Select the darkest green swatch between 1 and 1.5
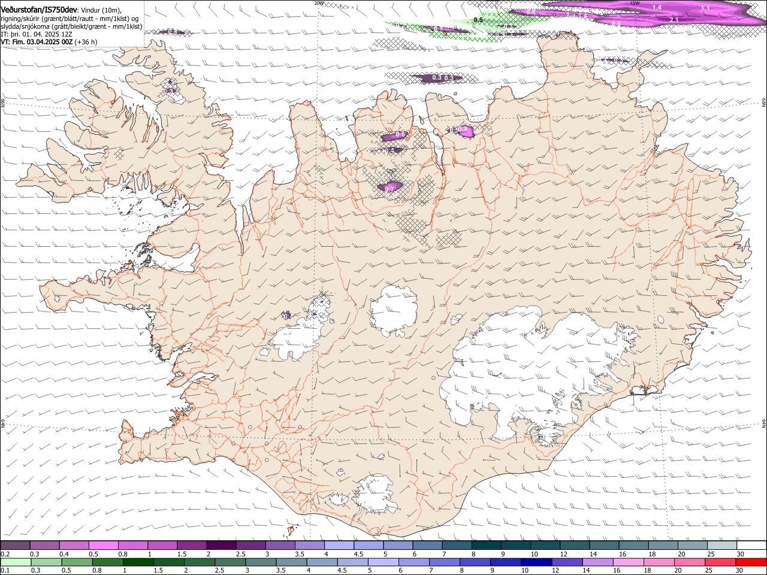 pos(138,562)
